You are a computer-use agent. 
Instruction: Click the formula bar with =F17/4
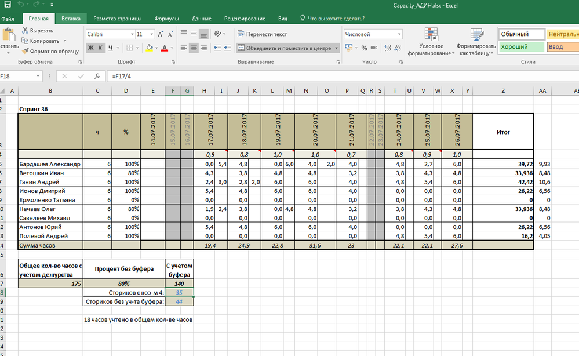coord(344,76)
